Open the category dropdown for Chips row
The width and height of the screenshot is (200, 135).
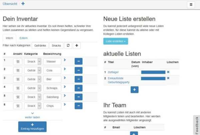point(33,106)
